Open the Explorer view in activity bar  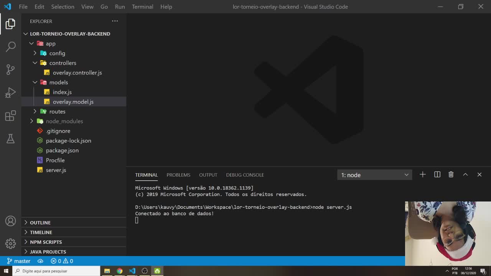10,24
